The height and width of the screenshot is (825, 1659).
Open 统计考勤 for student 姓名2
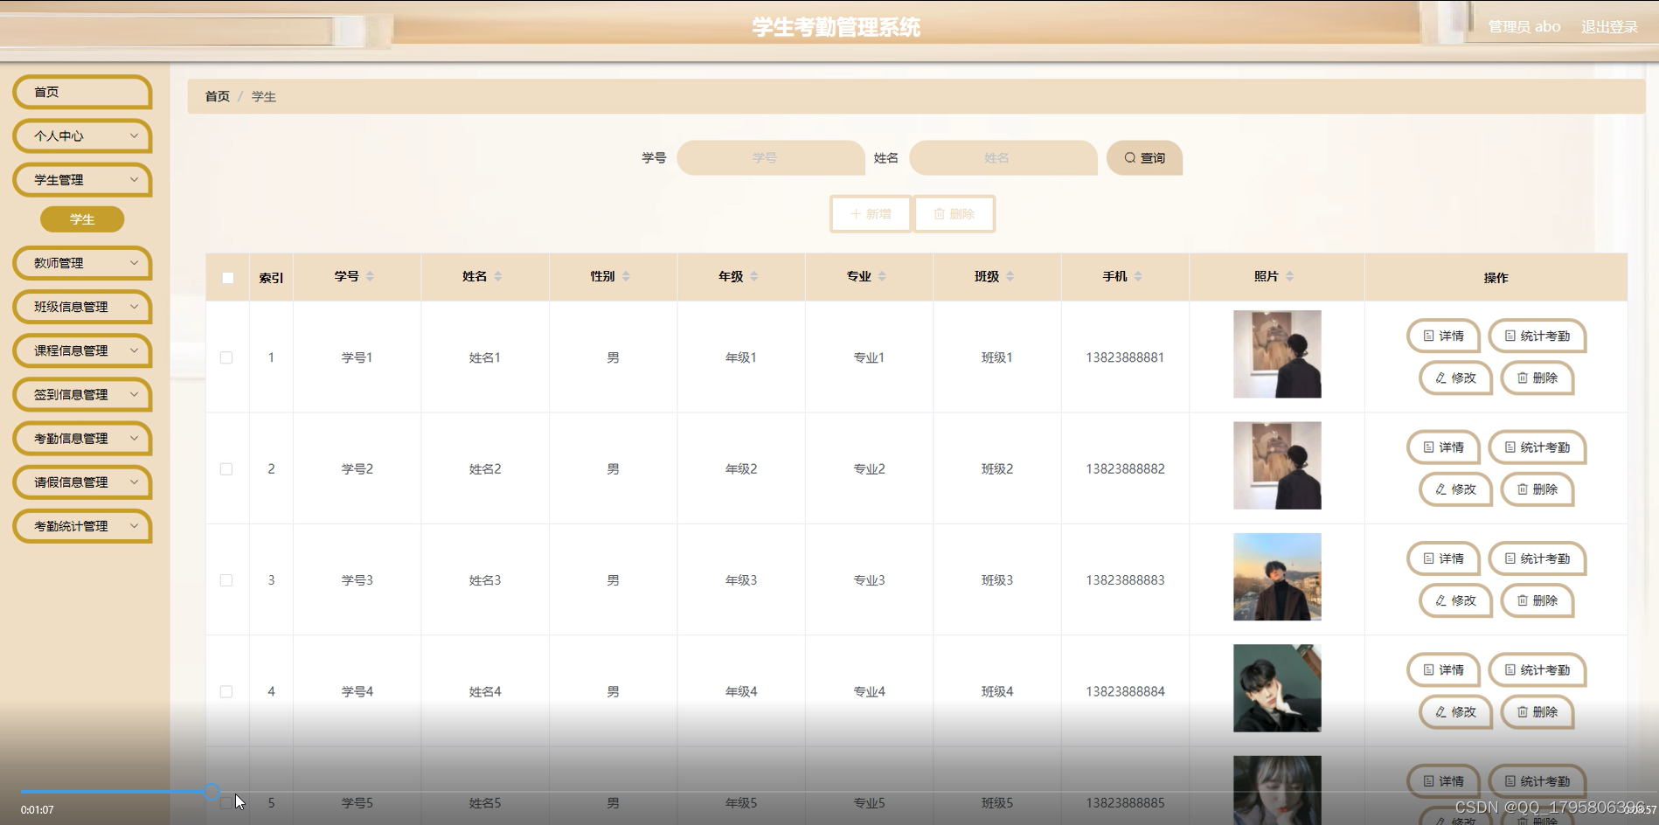click(1537, 447)
